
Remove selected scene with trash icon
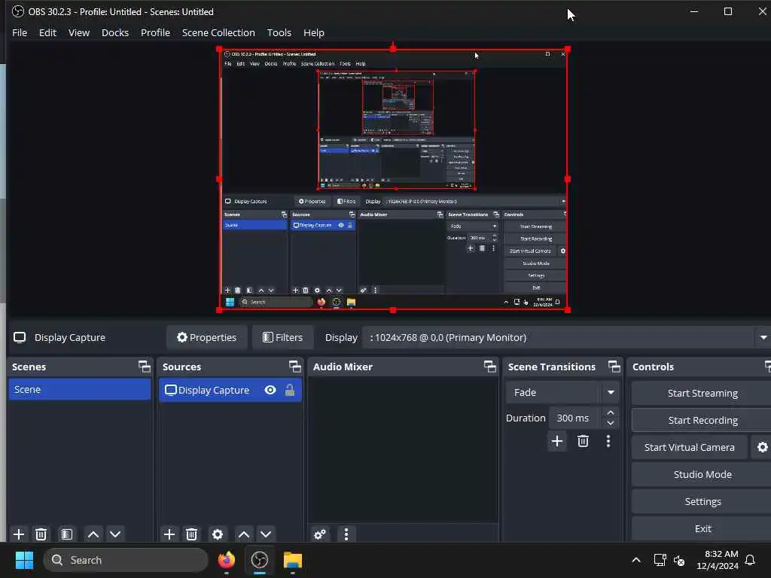click(41, 534)
